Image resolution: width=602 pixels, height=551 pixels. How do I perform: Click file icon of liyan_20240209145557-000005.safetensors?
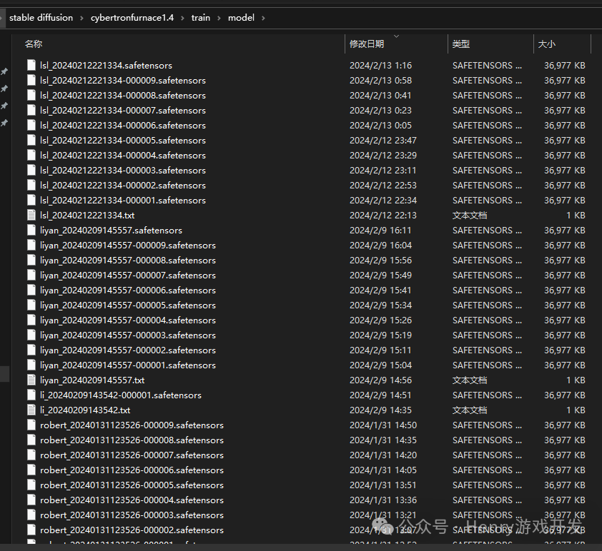point(31,305)
